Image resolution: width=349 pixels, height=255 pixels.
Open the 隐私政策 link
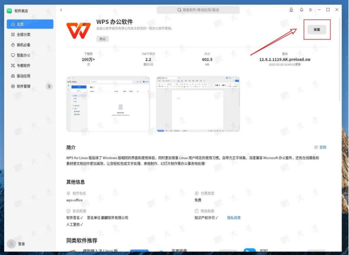234,218
